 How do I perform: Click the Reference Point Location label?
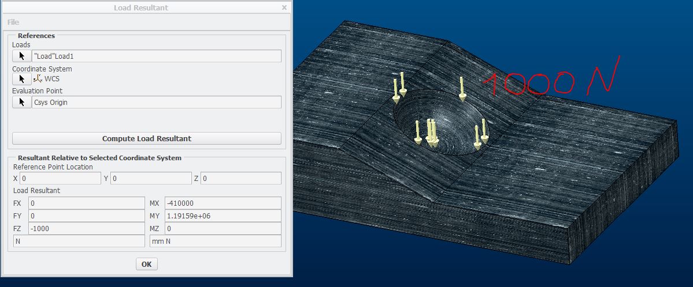click(x=53, y=167)
